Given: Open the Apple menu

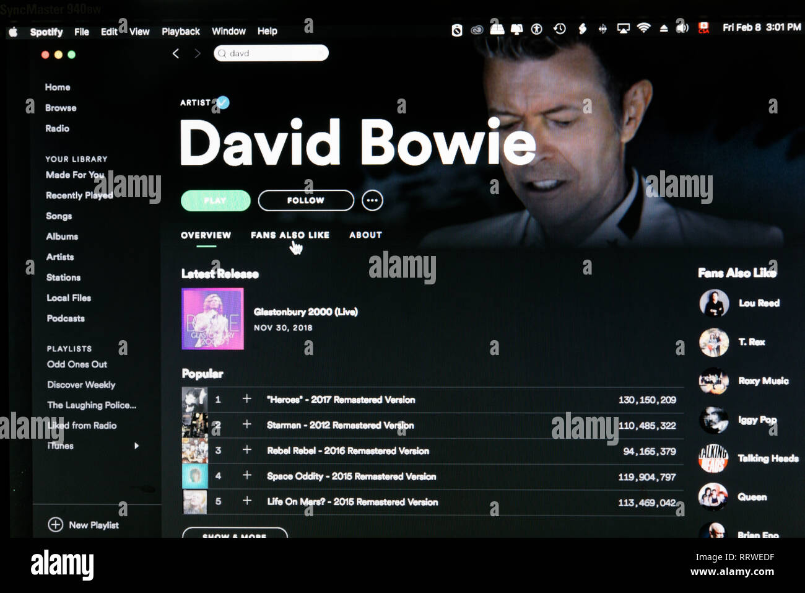Looking at the screenshot, I should (13, 32).
